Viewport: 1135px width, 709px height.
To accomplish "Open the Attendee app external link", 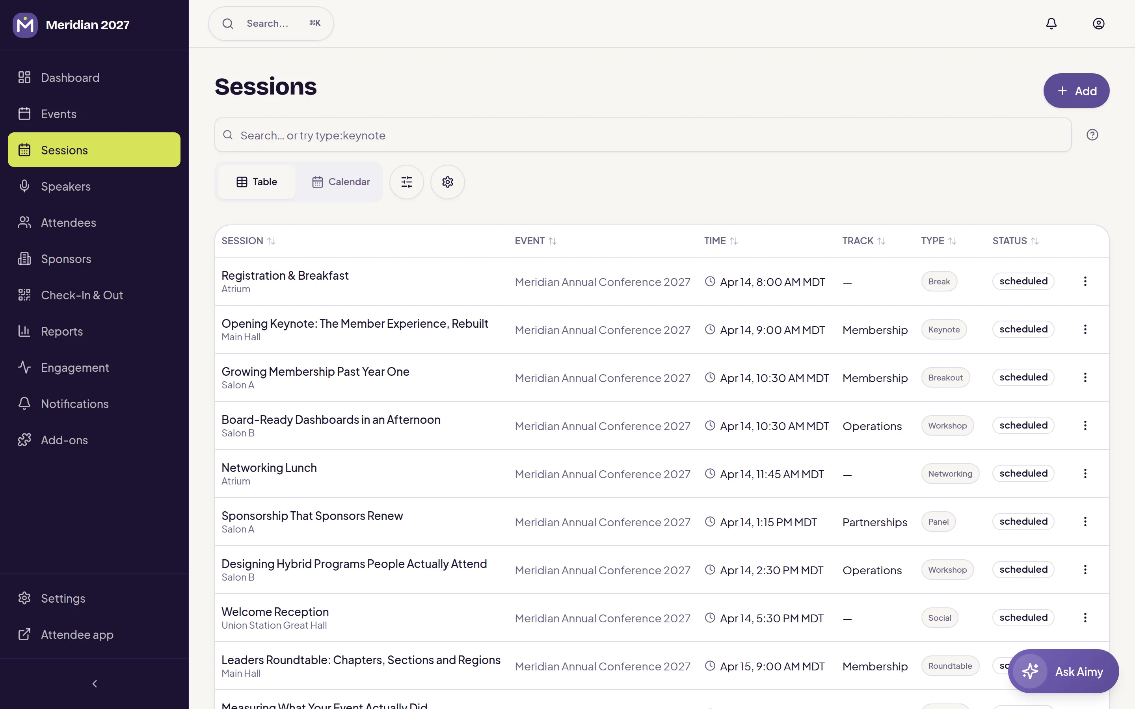I will point(94,635).
